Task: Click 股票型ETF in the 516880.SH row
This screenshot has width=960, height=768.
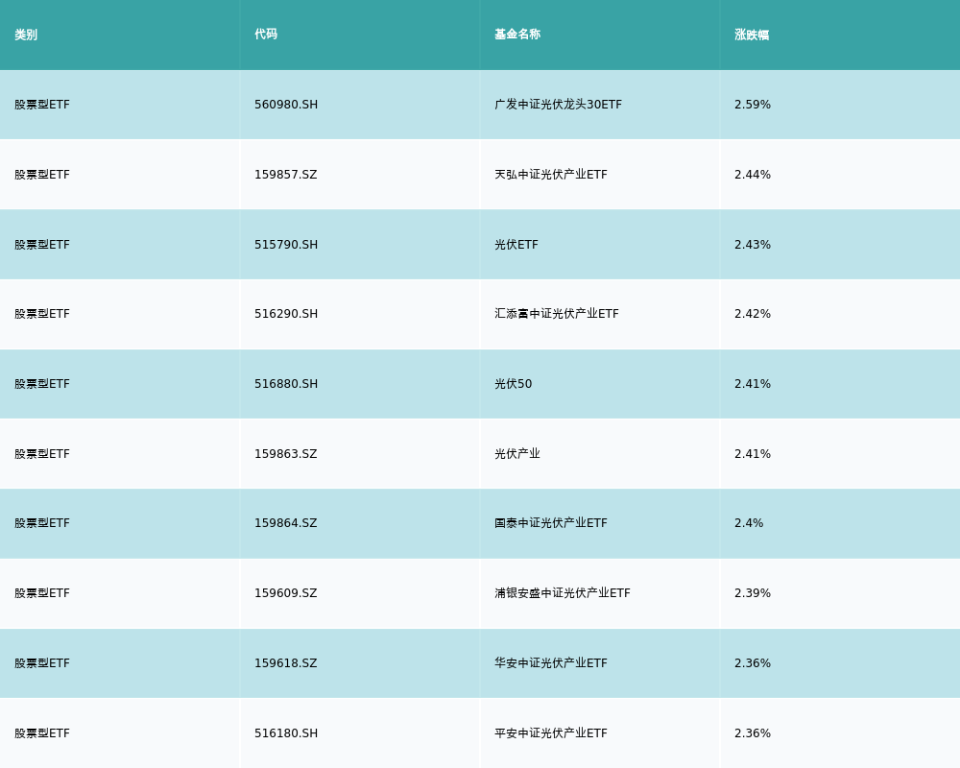Action: click(42, 384)
